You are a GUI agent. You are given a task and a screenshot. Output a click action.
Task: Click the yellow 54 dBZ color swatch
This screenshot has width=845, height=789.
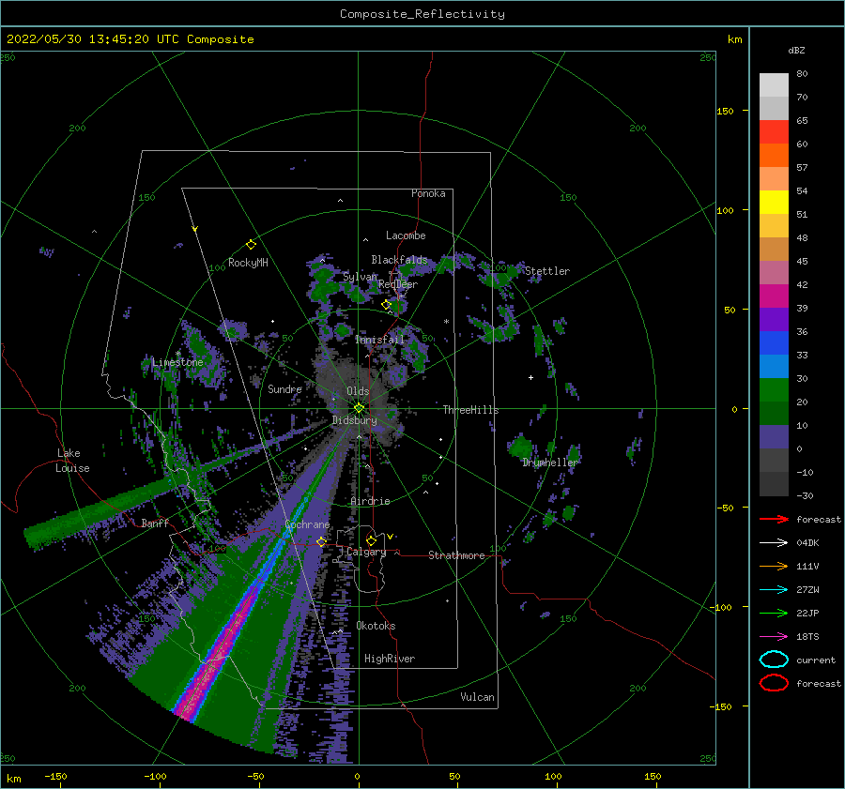[774, 202]
